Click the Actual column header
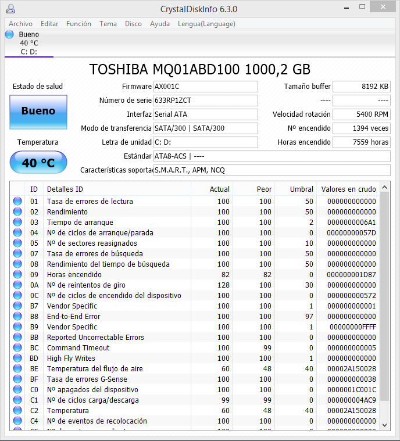This screenshot has width=400, height=441. click(212, 189)
